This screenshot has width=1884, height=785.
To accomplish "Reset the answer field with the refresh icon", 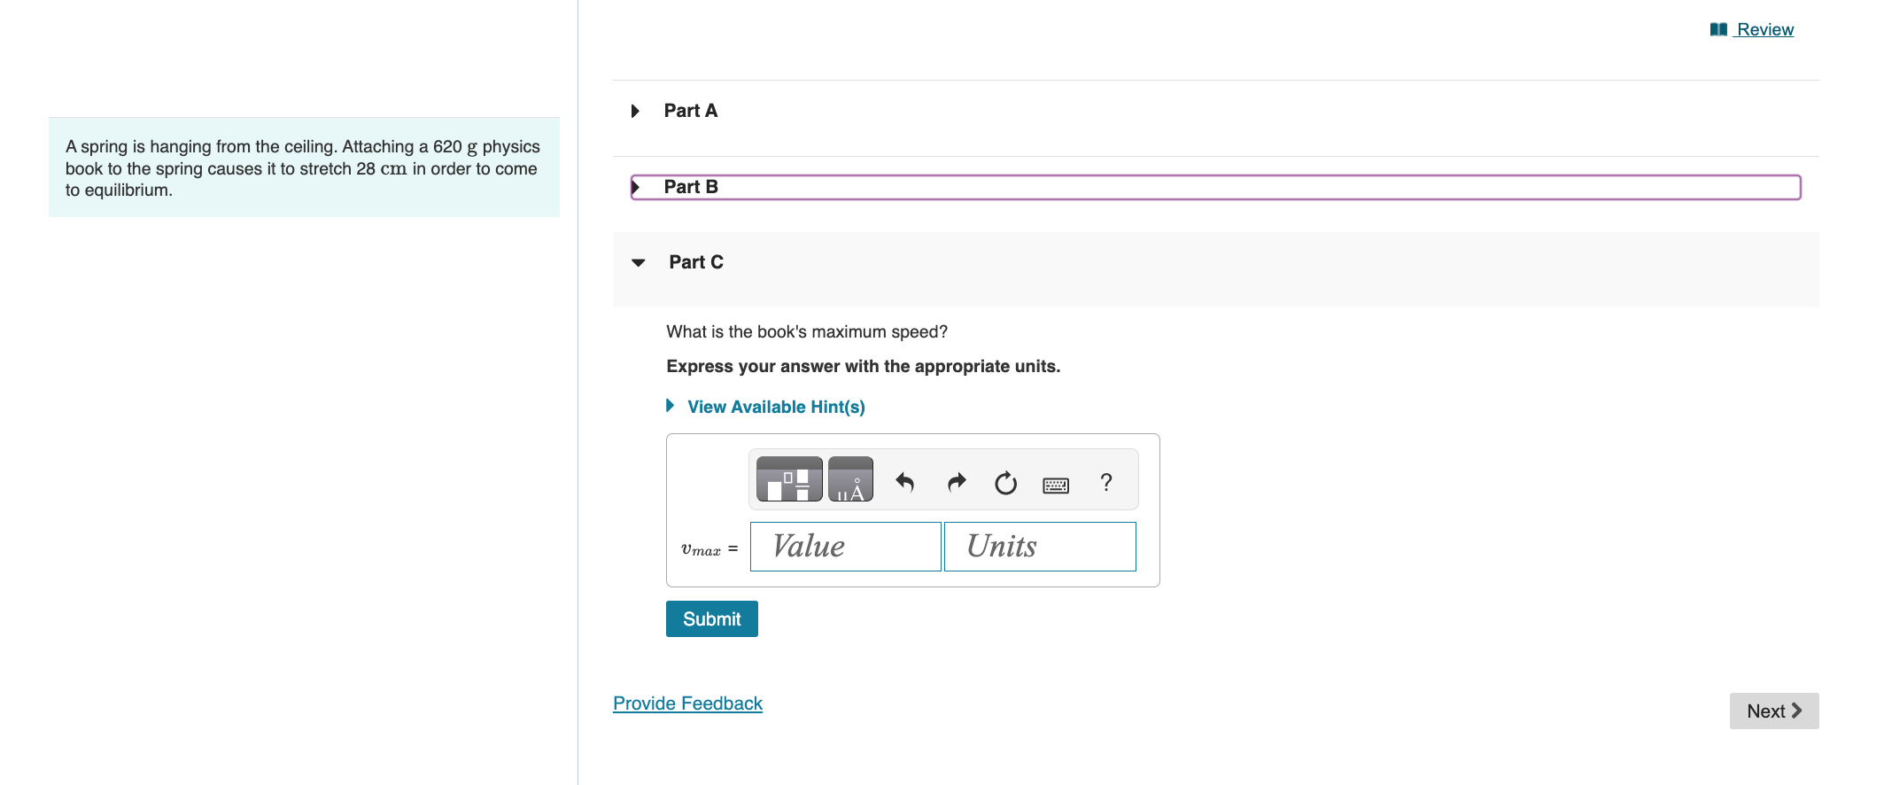I will [x=1006, y=483].
